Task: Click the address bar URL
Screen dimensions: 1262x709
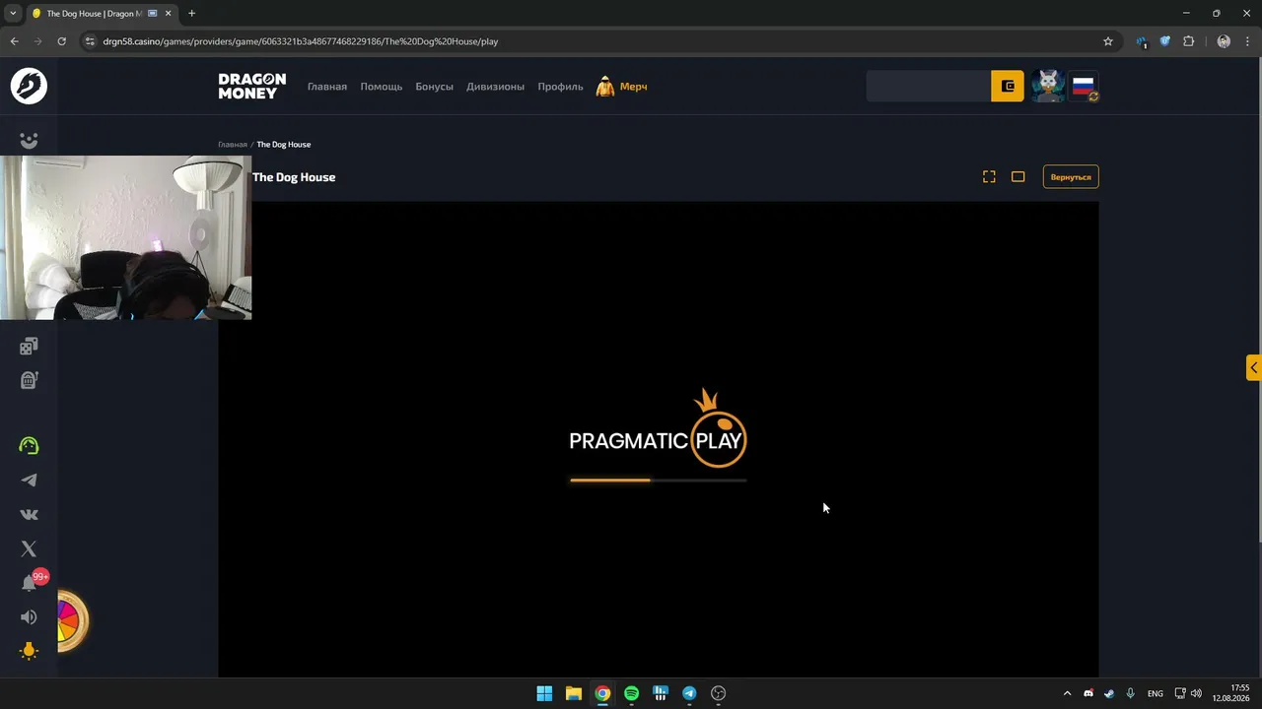Action: pyautogui.click(x=301, y=41)
